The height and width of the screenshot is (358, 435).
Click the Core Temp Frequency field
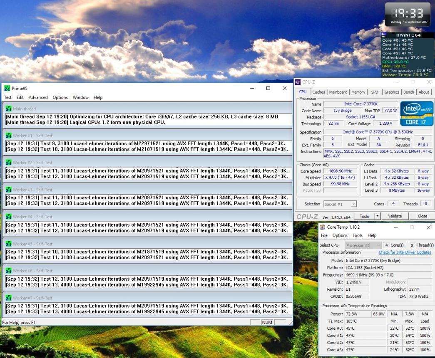tap(388, 275)
